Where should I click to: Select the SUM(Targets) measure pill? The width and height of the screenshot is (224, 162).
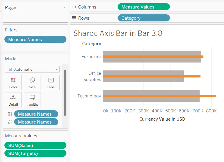36,153
